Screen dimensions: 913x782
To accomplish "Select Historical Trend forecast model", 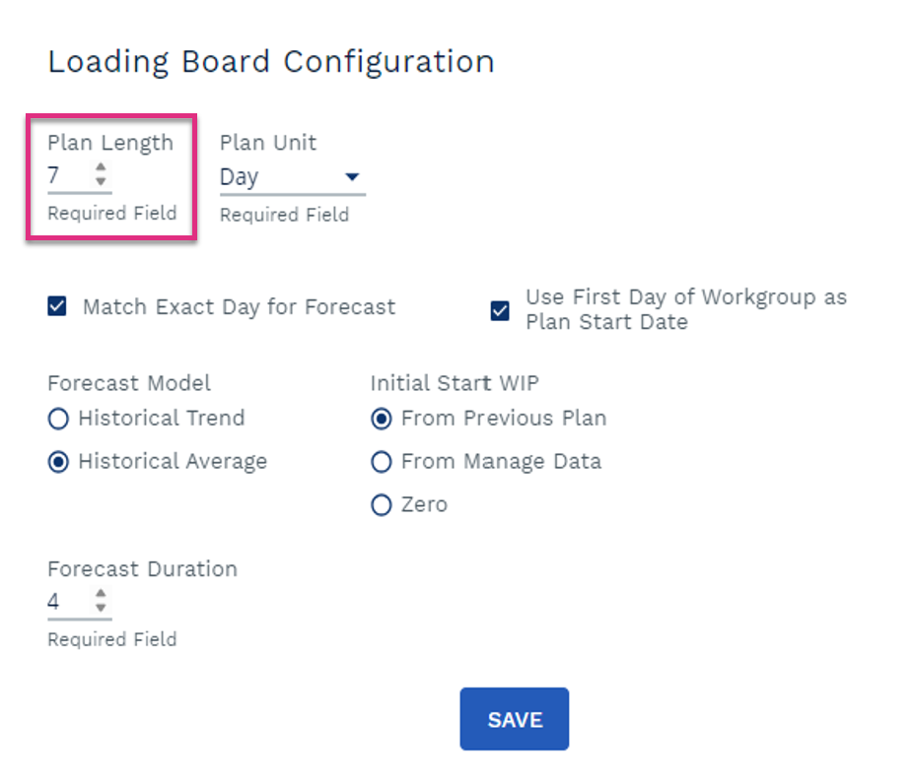I will pyautogui.click(x=58, y=419).
